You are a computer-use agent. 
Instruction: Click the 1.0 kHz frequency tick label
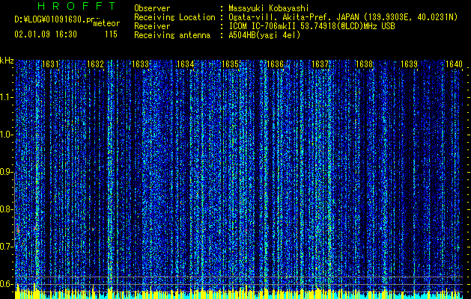click(7, 135)
